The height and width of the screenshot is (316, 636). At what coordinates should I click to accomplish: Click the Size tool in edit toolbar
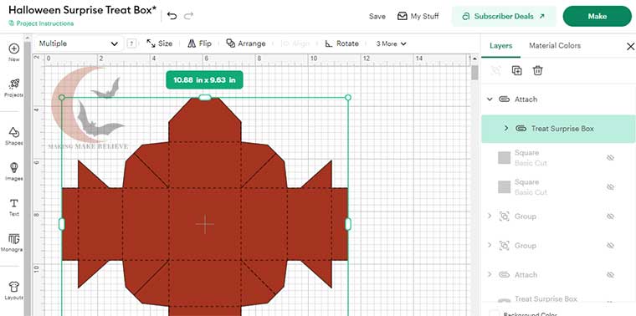159,43
